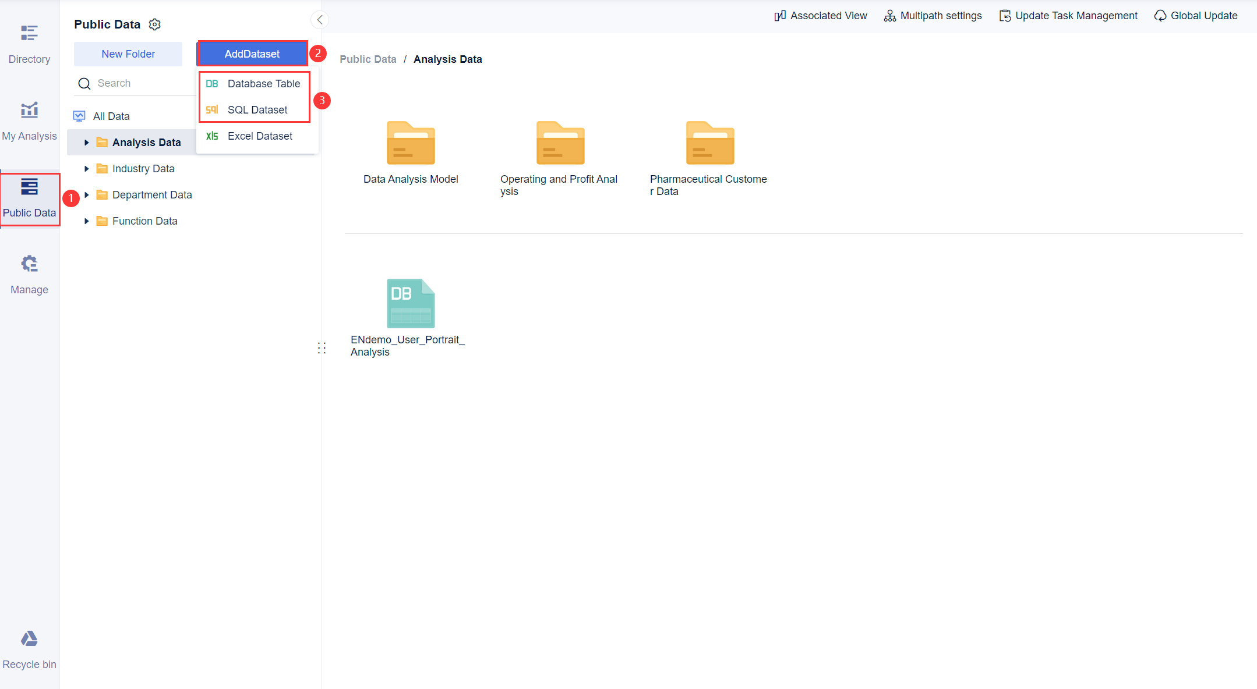Click the panel resize drag handle dots
This screenshot has height=689, width=1257.
pos(322,348)
